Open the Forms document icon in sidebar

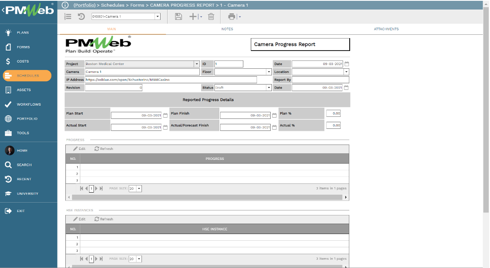pos(8,47)
